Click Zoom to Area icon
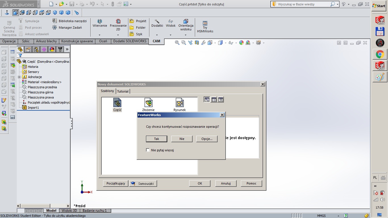 (184, 43)
